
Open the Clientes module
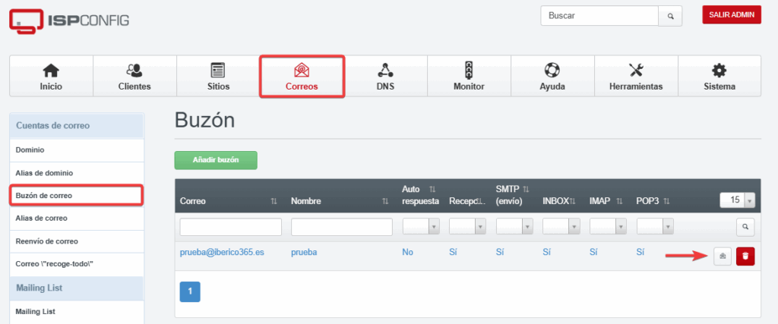(134, 76)
